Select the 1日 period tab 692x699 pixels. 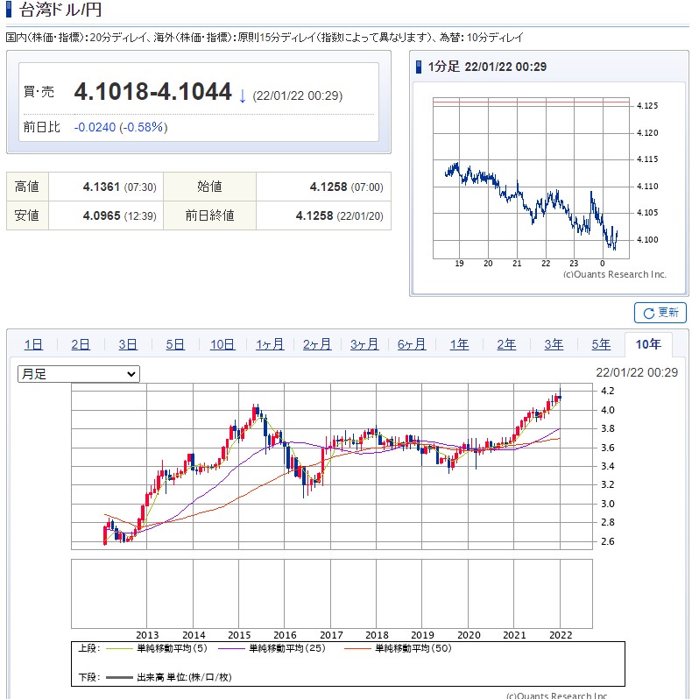[33, 344]
